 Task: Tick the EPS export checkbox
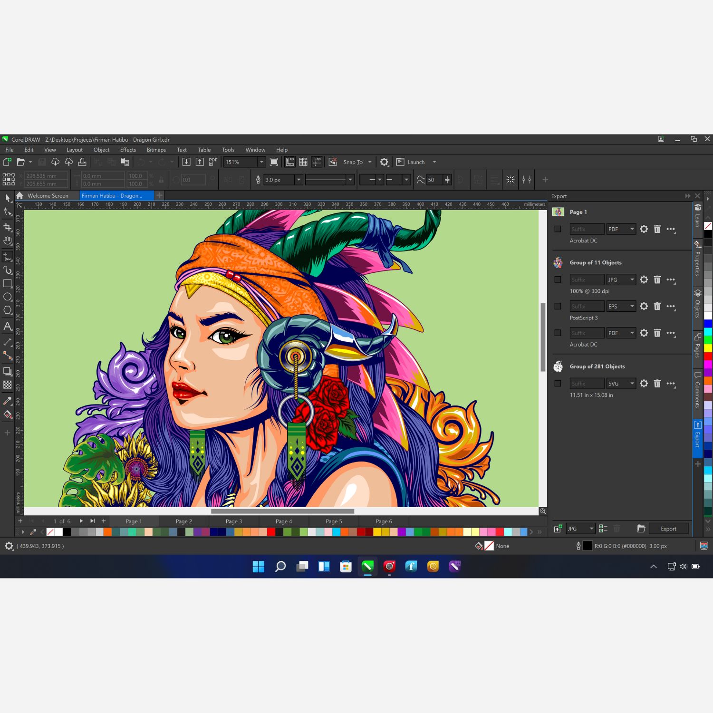pyautogui.click(x=558, y=306)
